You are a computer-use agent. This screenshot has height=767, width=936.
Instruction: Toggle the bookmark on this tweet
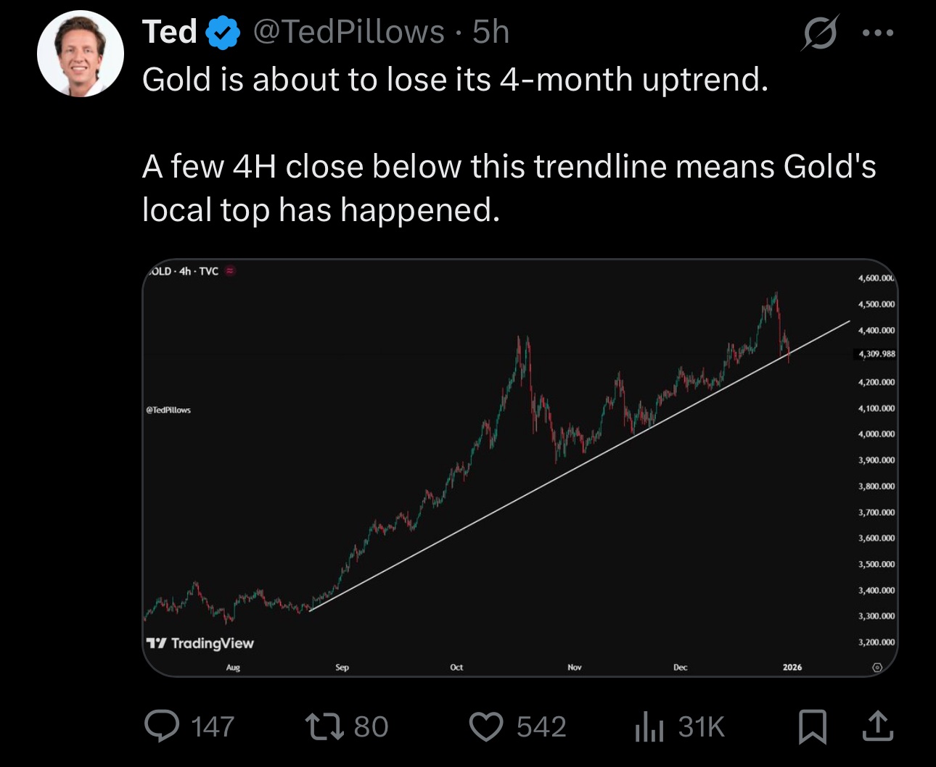812,726
